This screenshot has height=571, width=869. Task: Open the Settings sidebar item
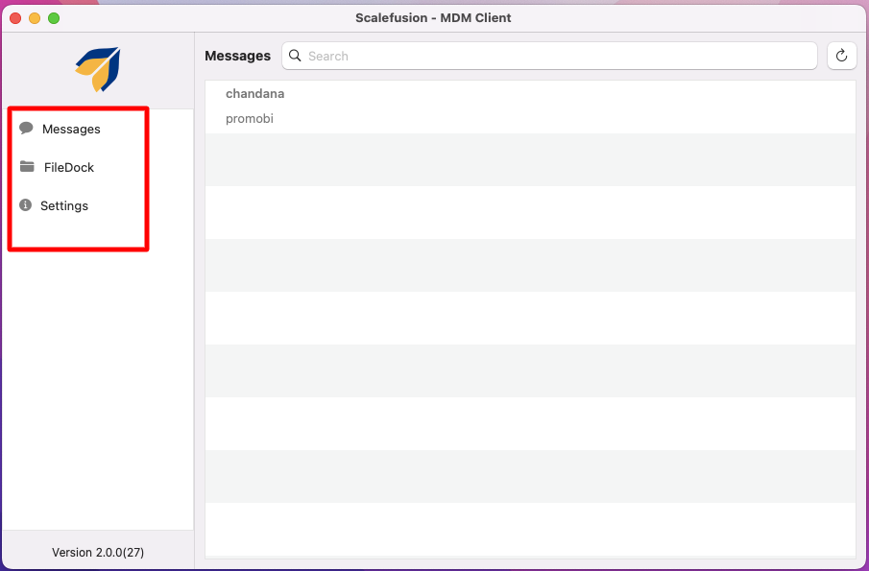point(64,205)
